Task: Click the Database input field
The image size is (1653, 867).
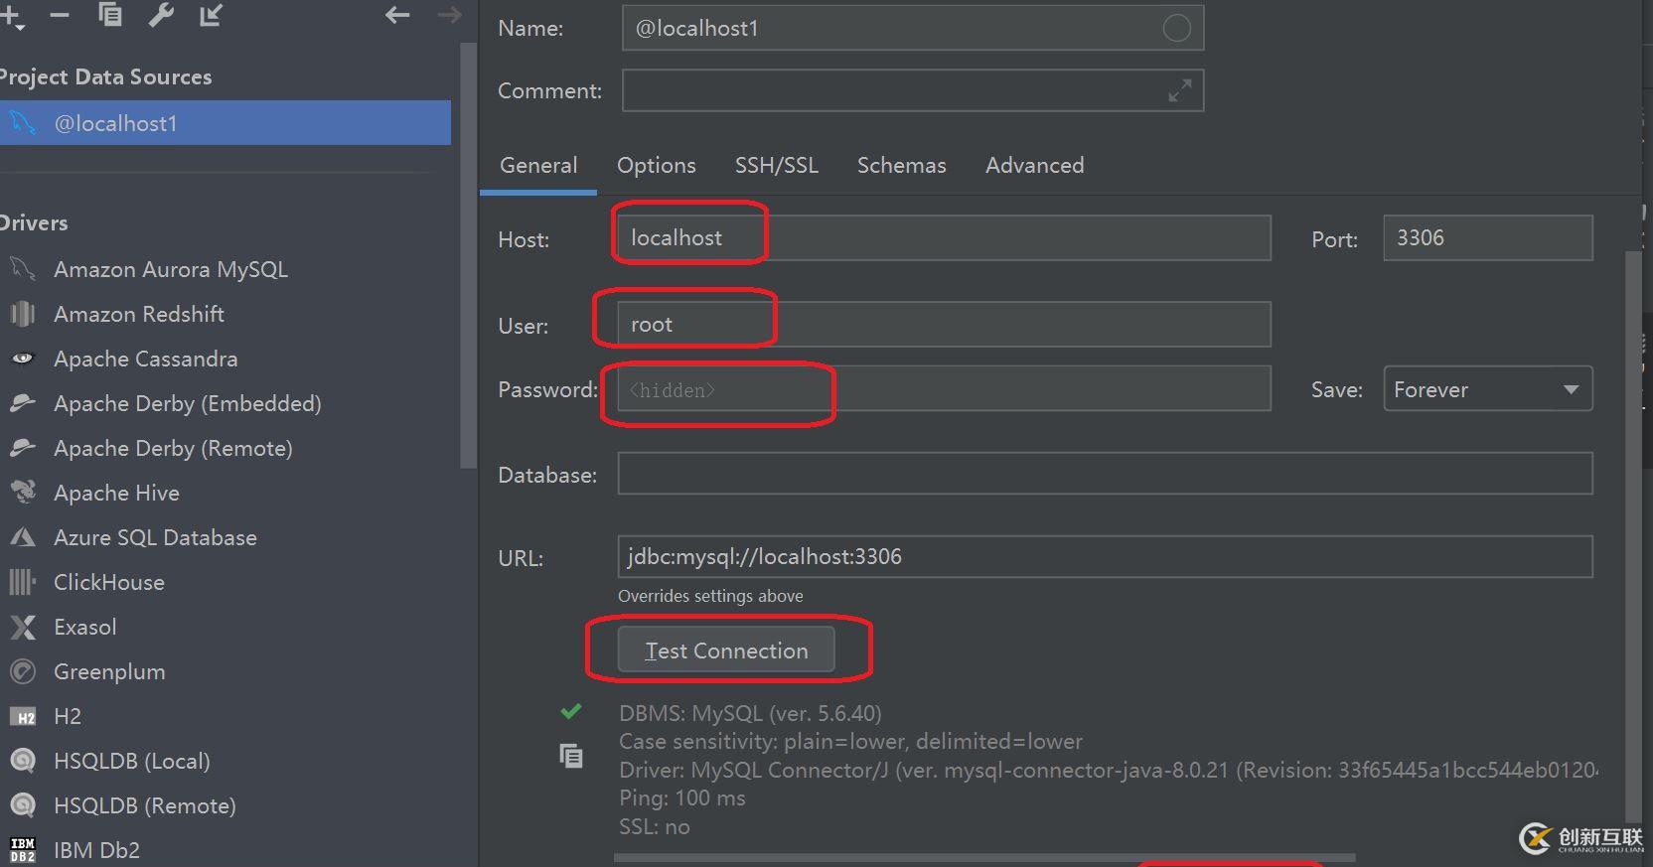Action: tap(1105, 473)
